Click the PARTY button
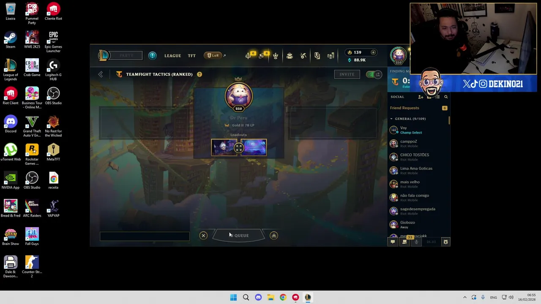The image size is (541, 304). pos(126,55)
